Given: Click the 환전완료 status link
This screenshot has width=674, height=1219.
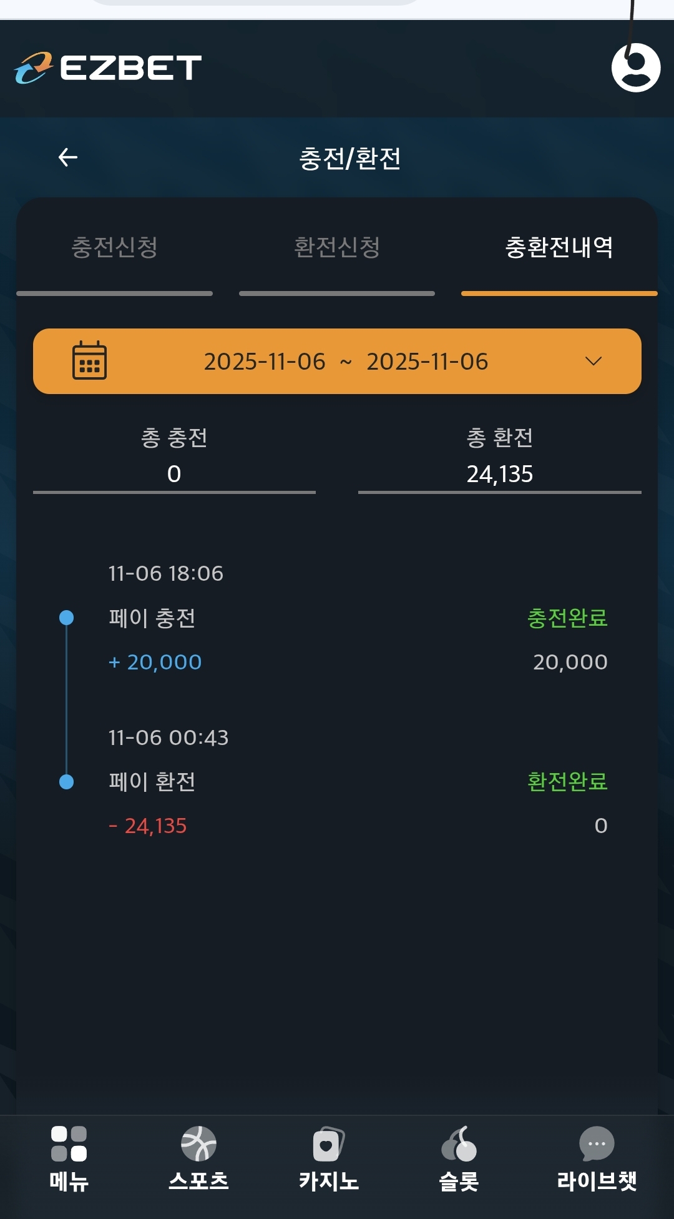Looking at the screenshot, I should pyautogui.click(x=567, y=782).
